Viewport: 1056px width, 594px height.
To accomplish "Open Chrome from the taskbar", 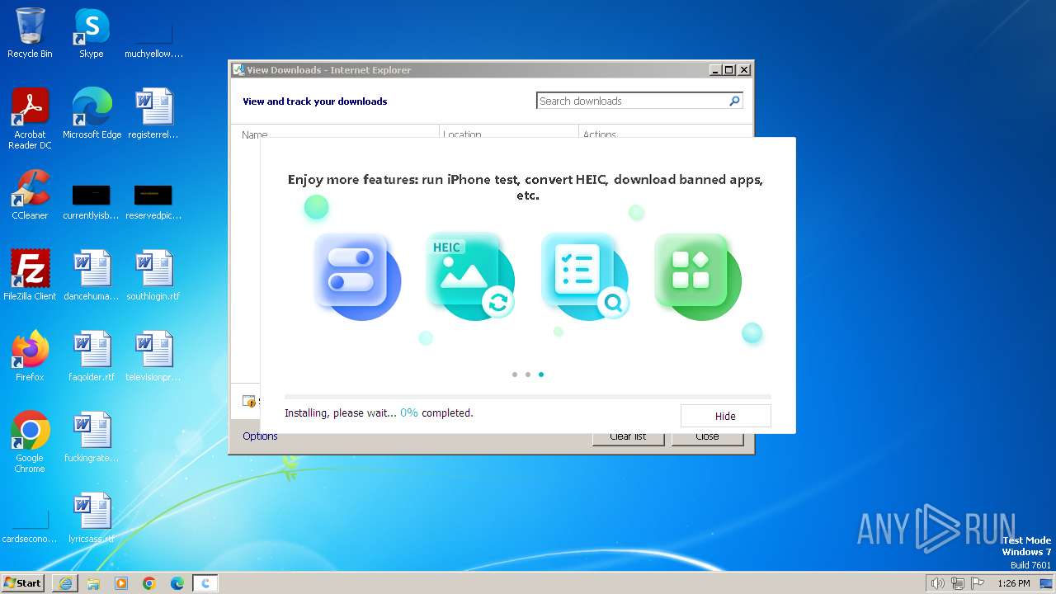I will pyautogui.click(x=149, y=583).
